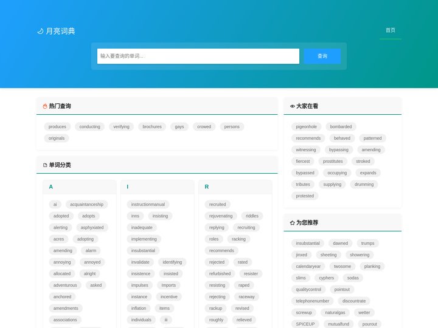Click the flame icon beside 热门查询

(45, 106)
